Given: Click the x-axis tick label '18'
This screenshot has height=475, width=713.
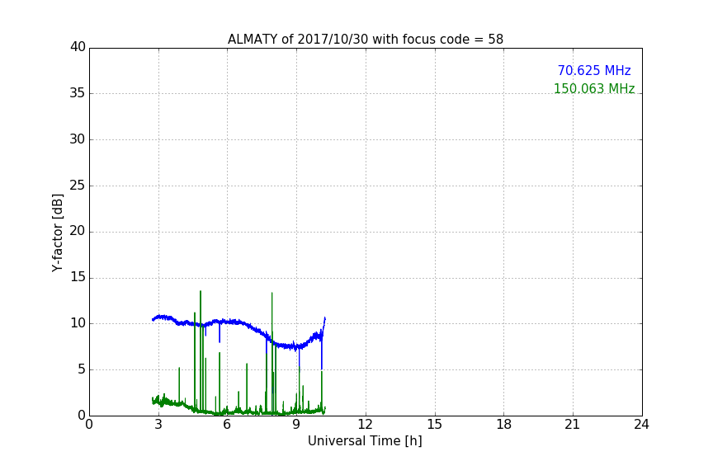Looking at the screenshot, I should click(x=504, y=425).
